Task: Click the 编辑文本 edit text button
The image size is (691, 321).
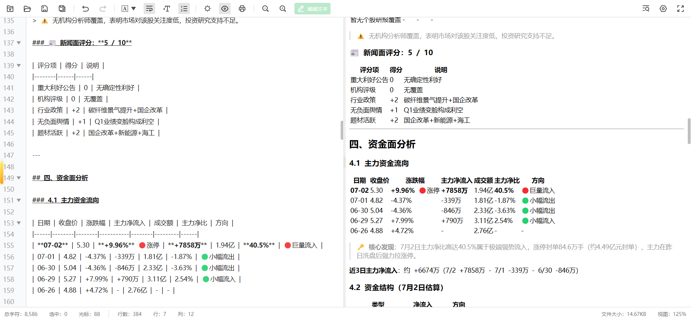Action: click(312, 9)
